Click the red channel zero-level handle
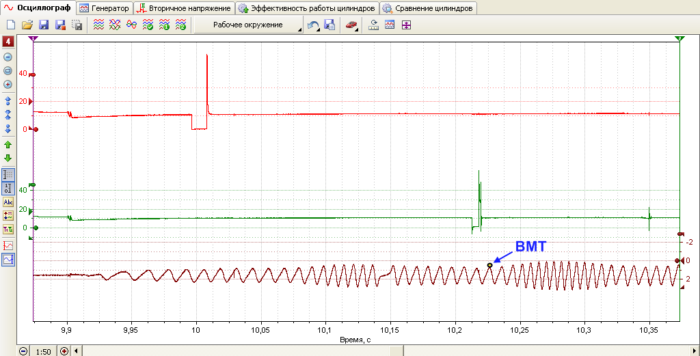 34,129
